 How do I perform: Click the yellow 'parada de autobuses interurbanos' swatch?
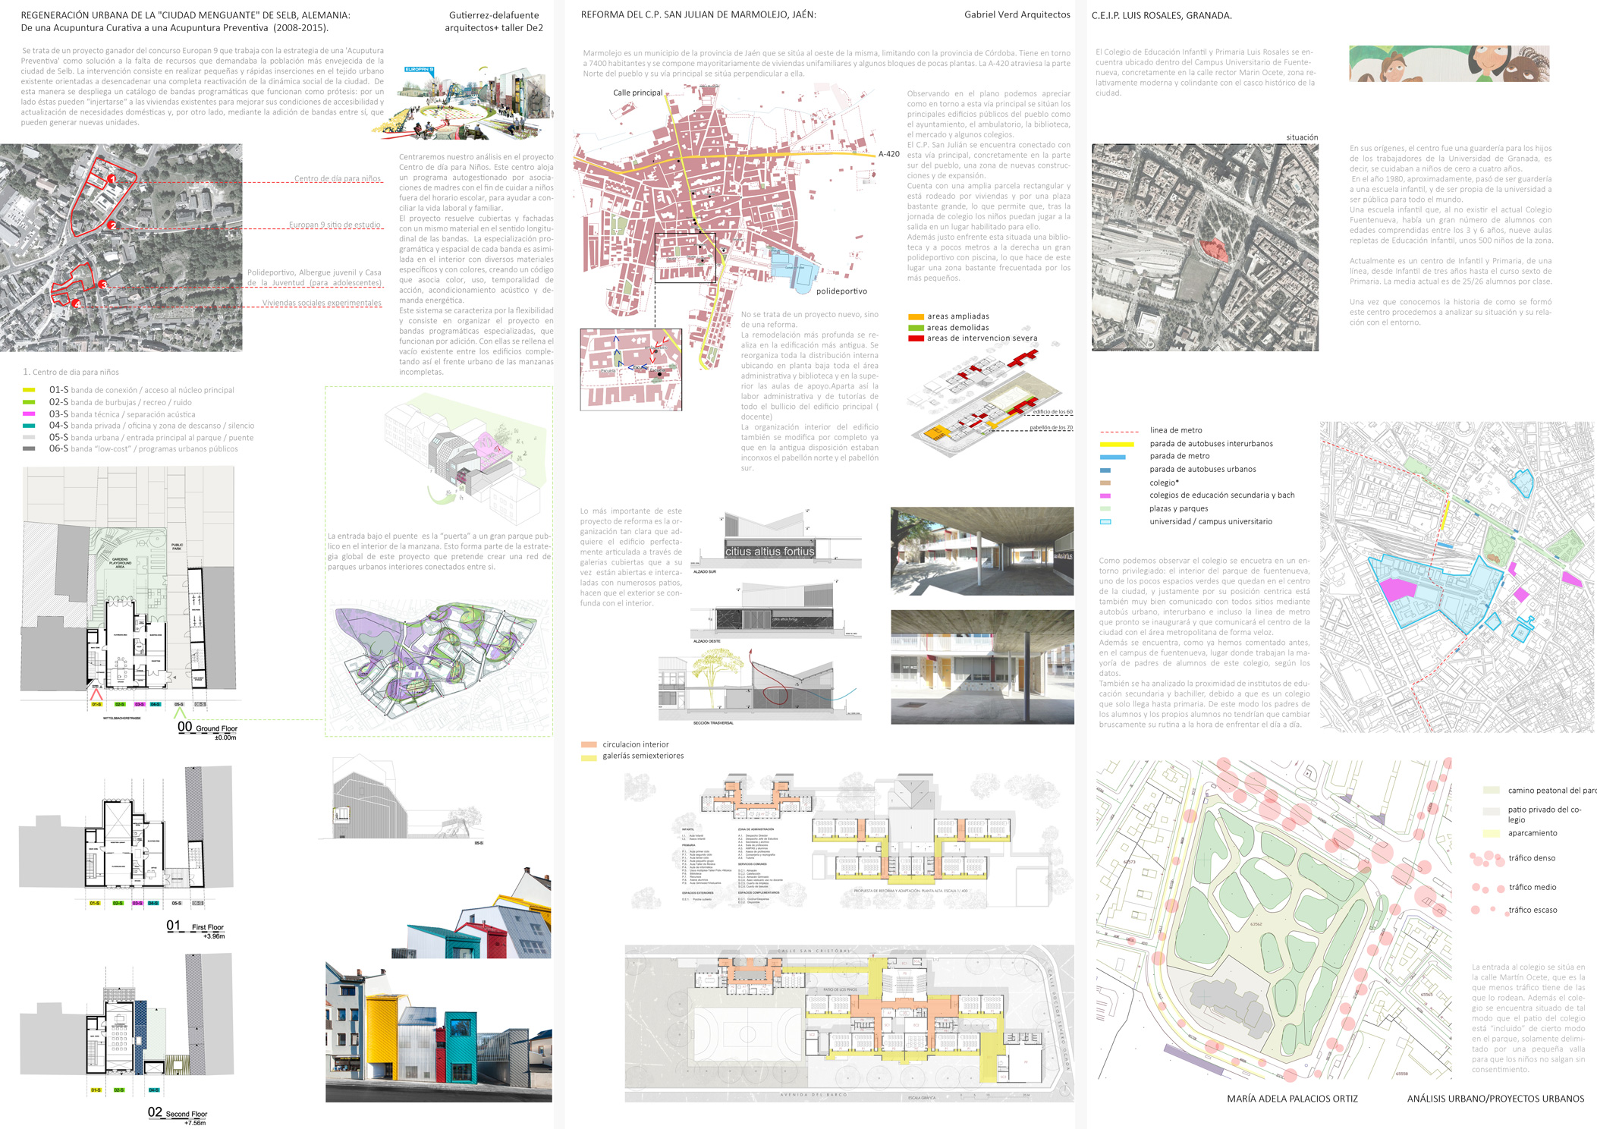[x=1117, y=444]
